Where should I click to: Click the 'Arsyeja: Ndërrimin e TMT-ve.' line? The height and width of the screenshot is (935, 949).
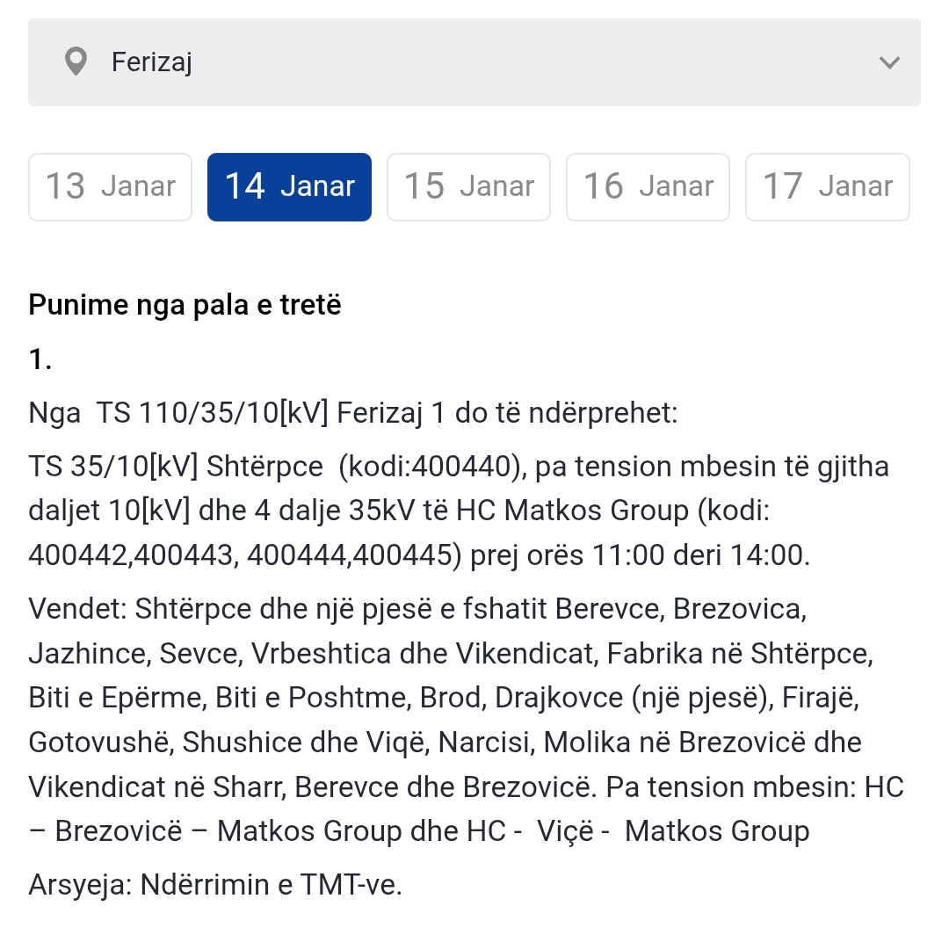point(215,884)
